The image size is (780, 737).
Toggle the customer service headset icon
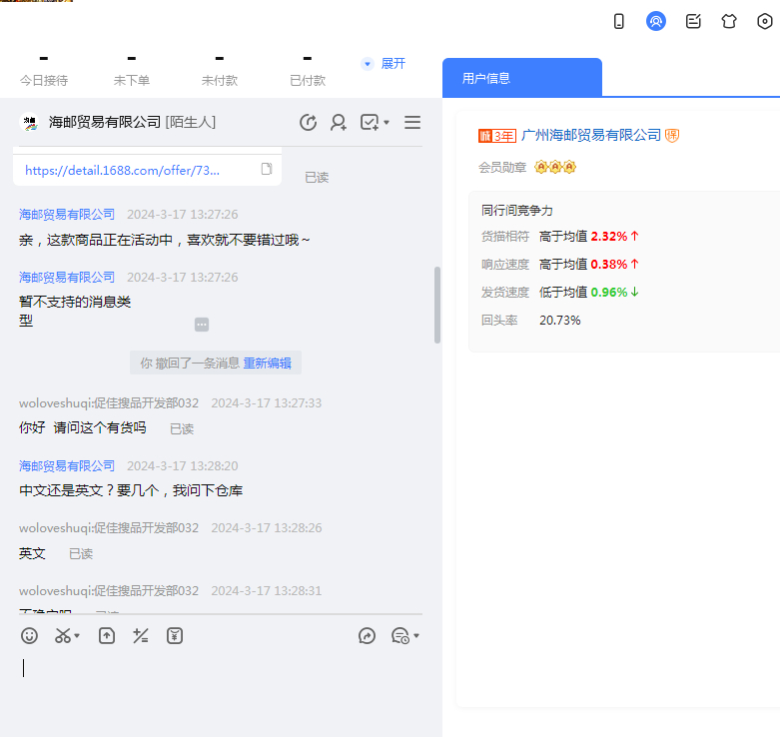pos(656,21)
